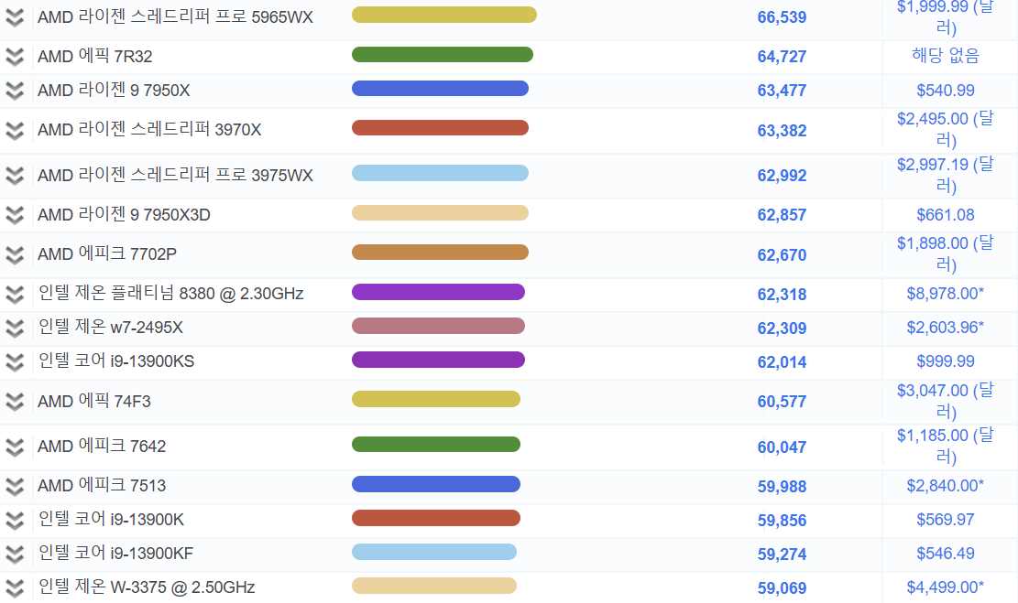Click the score 63,382
The image size is (1018, 603).
click(782, 131)
